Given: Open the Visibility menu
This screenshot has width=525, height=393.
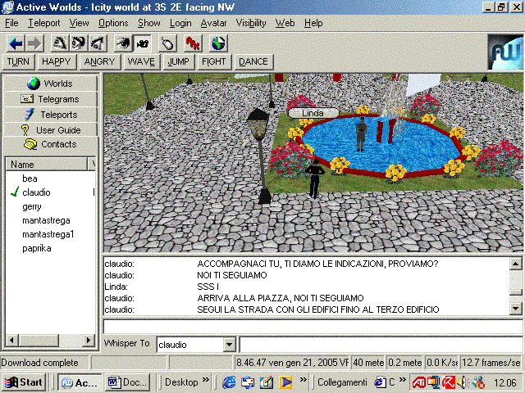Looking at the screenshot, I should pyautogui.click(x=251, y=23).
